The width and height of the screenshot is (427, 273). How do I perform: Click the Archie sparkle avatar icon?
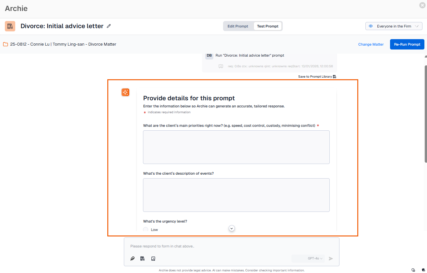coord(125,92)
